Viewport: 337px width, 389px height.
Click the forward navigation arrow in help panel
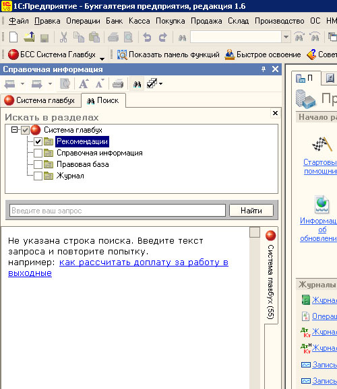[37, 84]
